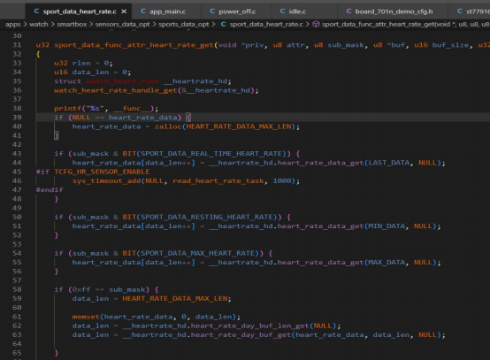
Task: Click 'memset' call on line 61
Action: [86, 317]
